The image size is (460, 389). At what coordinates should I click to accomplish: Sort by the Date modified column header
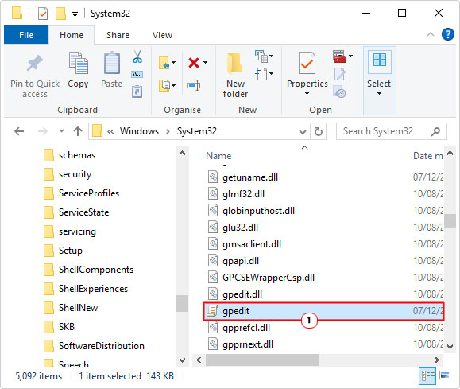point(428,156)
